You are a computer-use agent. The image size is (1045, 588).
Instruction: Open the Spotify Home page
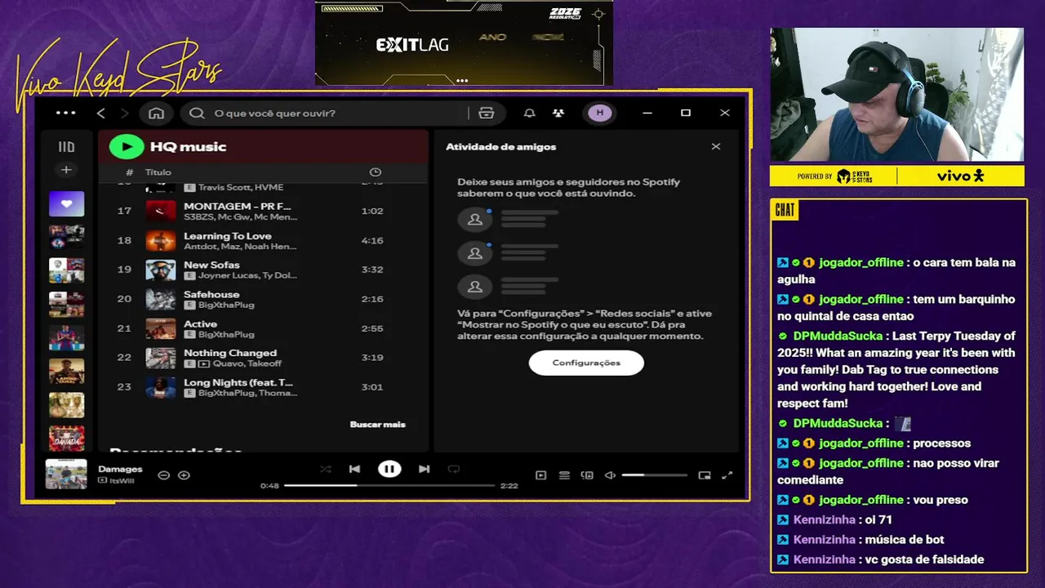tap(156, 113)
